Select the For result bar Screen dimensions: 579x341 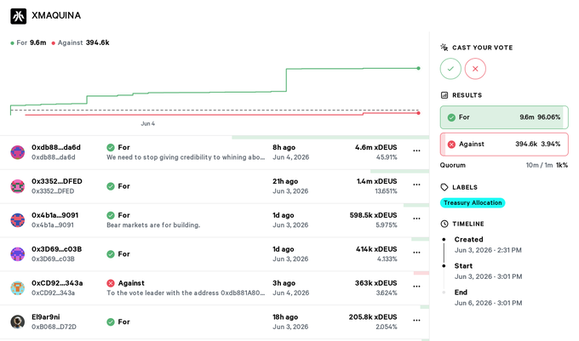(504, 117)
